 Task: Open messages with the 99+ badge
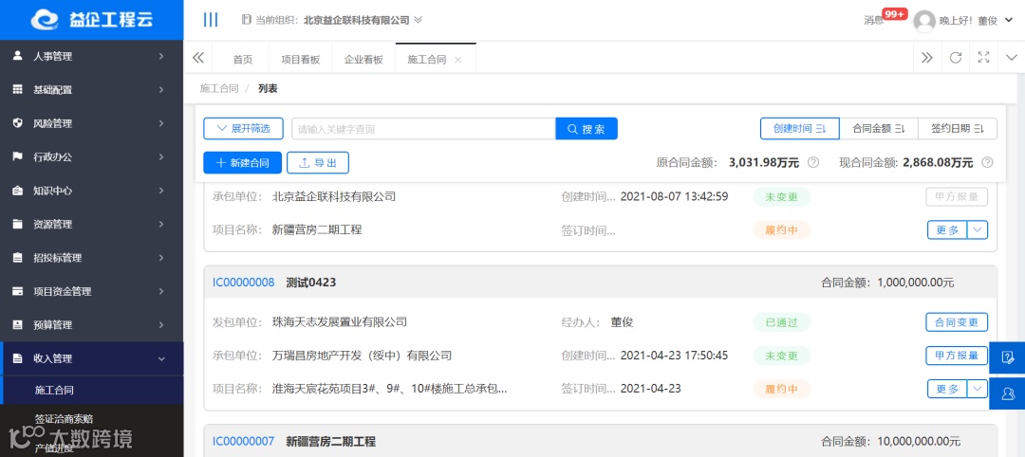(x=885, y=18)
